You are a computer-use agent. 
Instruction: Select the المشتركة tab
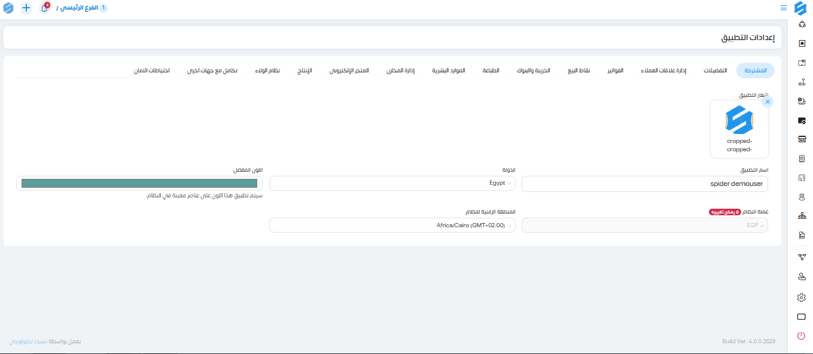[756, 71]
